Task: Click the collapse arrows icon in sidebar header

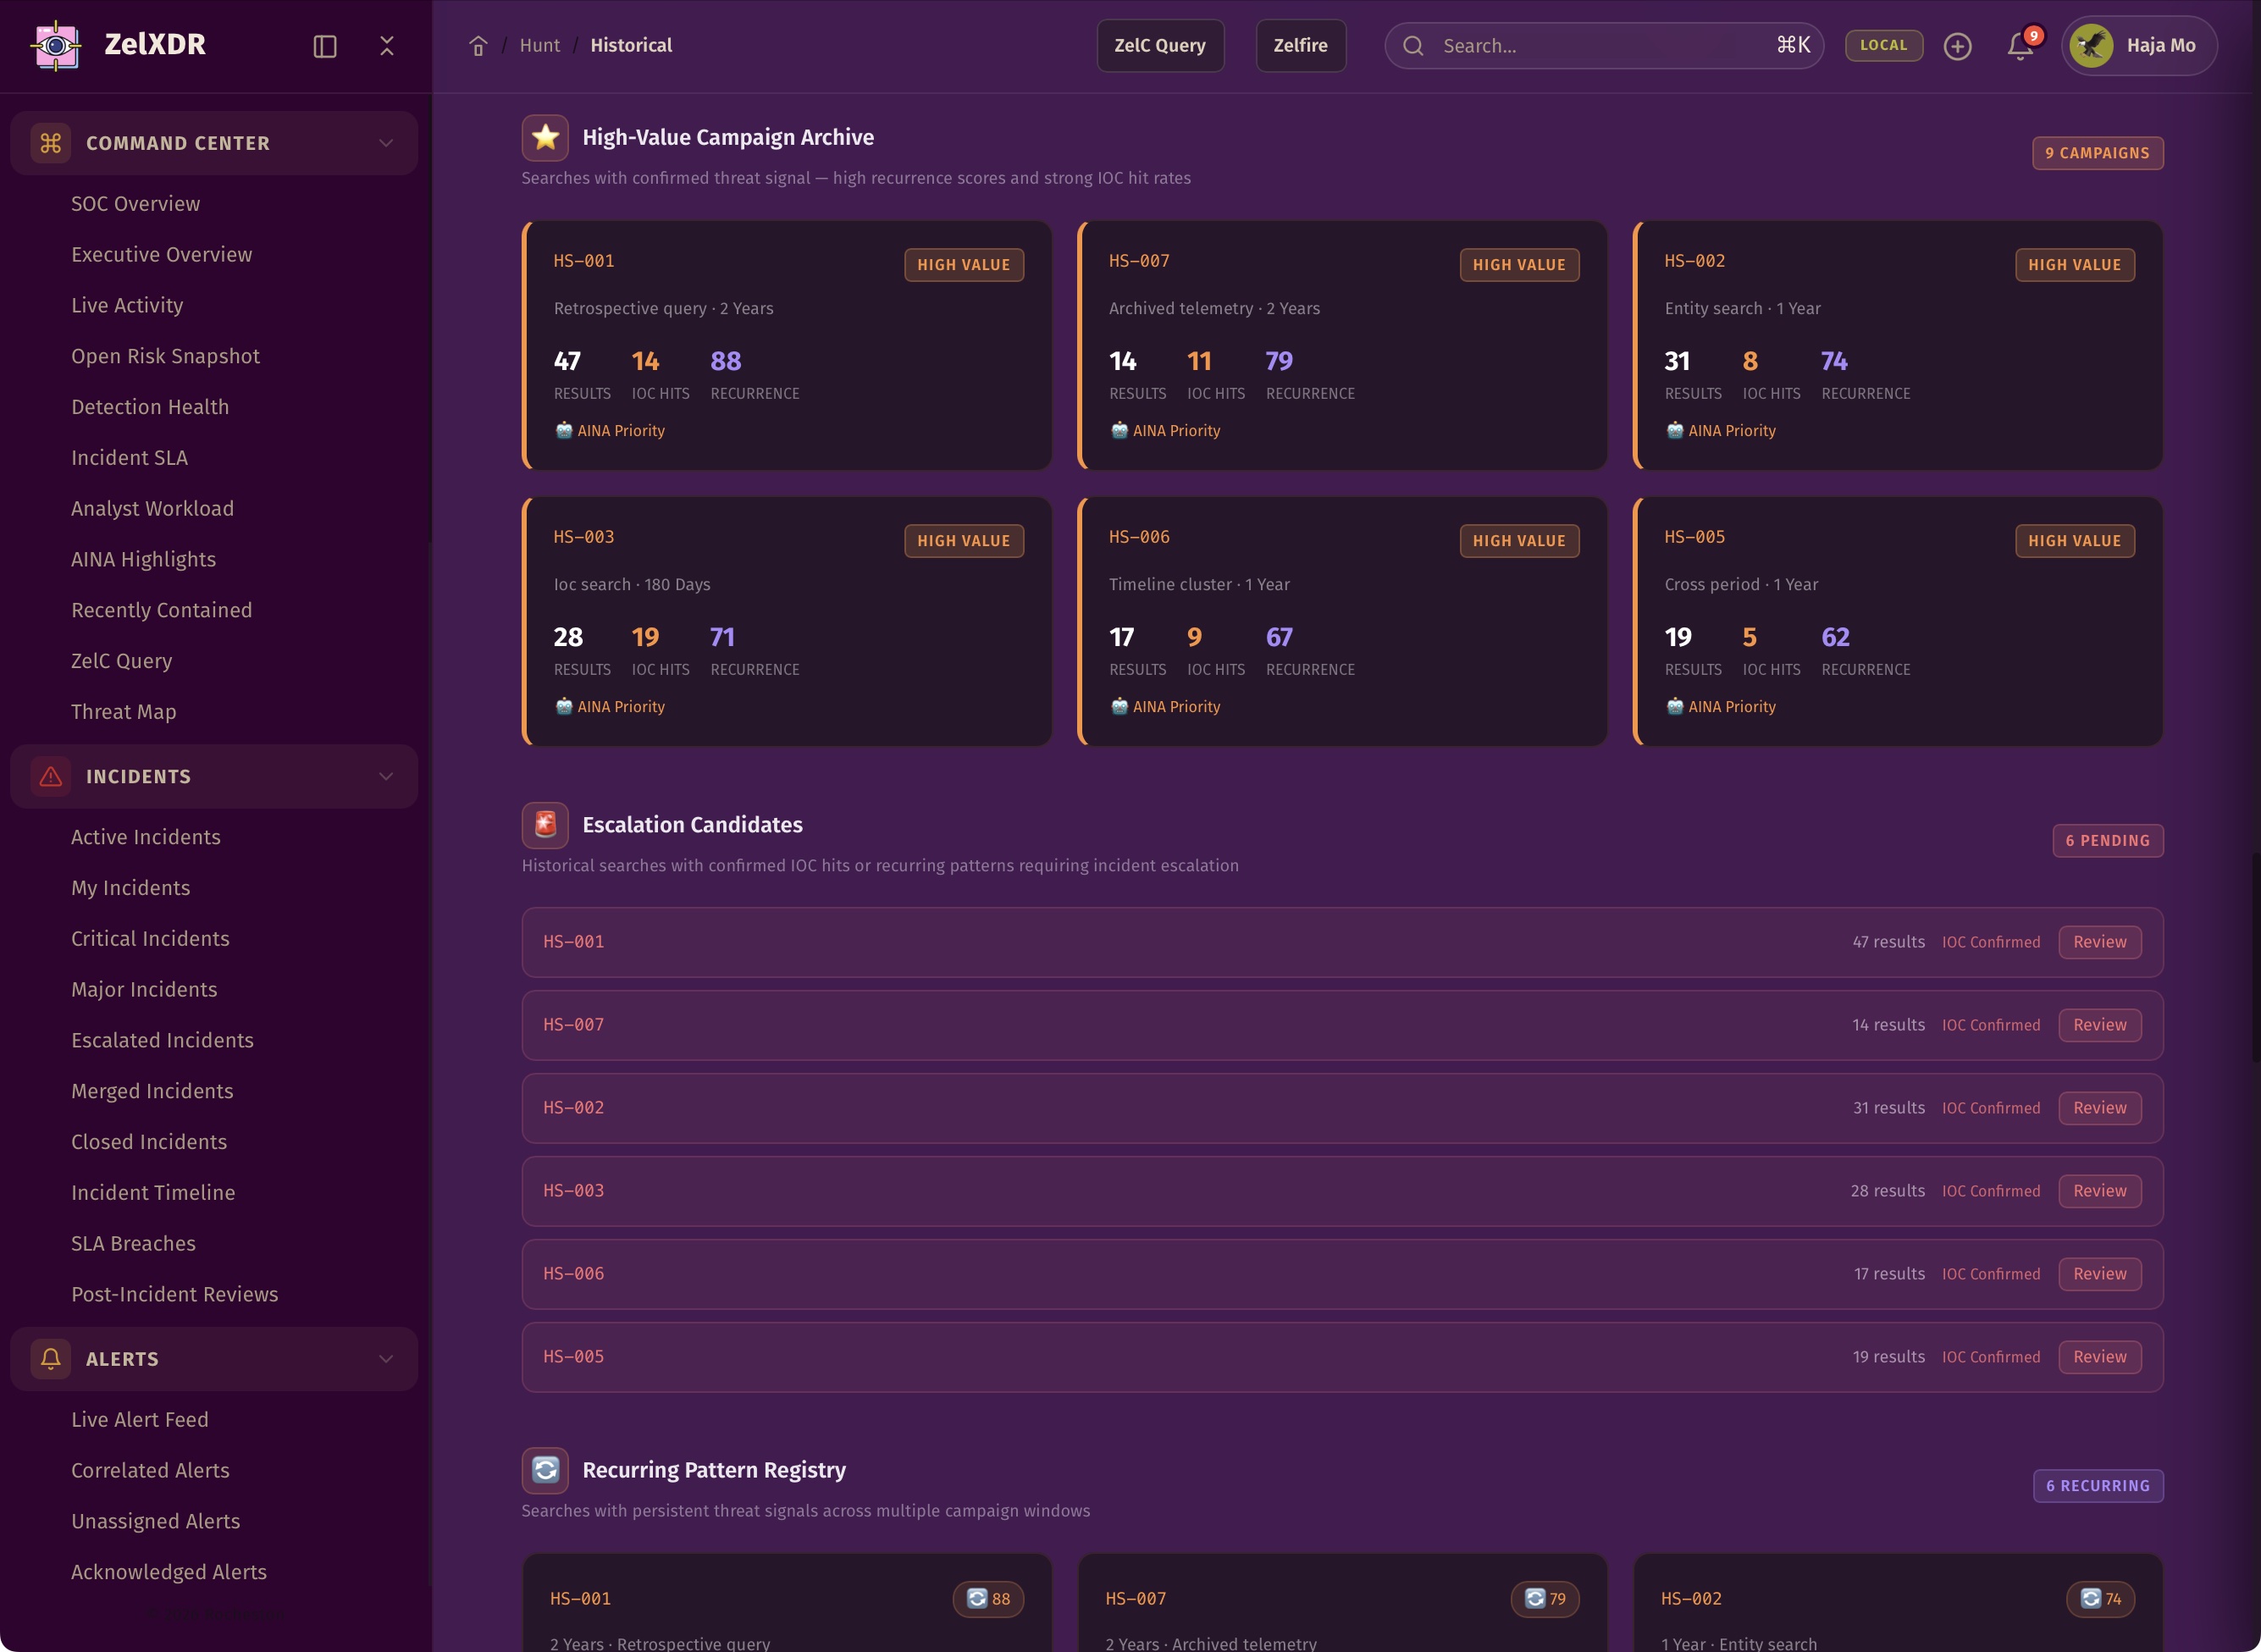Action: coord(387,46)
